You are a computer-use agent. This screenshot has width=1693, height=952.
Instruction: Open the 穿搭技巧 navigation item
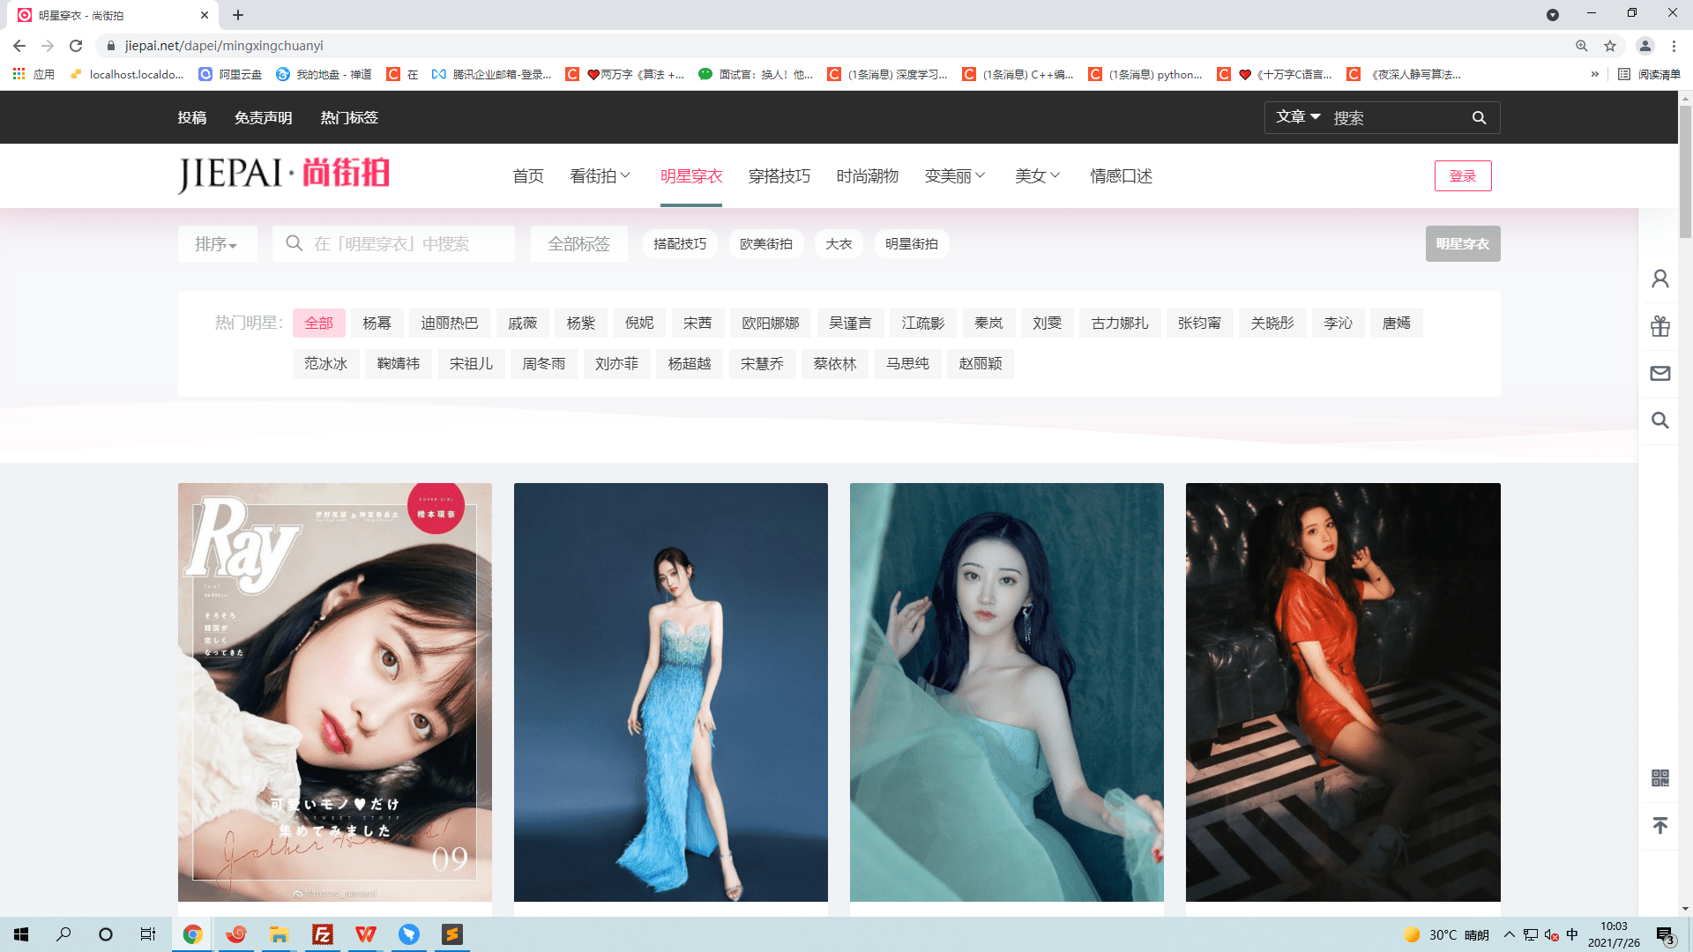pyautogui.click(x=779, y=176)
